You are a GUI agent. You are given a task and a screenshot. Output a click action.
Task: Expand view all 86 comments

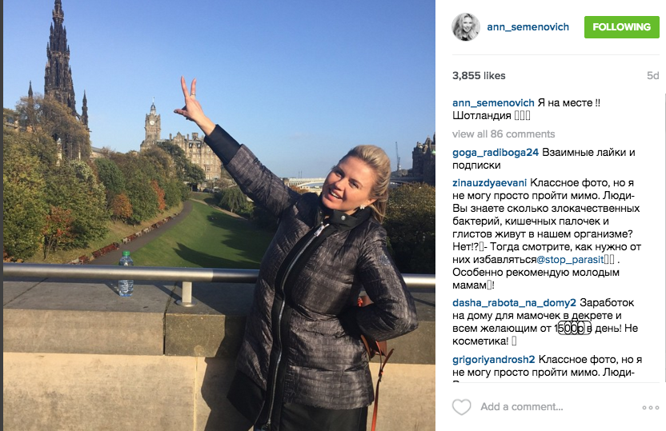[x=504, y=134]
